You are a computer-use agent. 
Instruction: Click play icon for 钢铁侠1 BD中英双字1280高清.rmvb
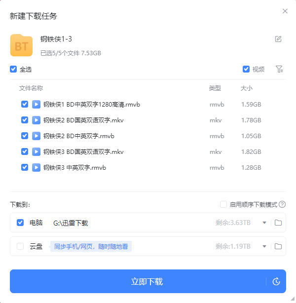36,104
